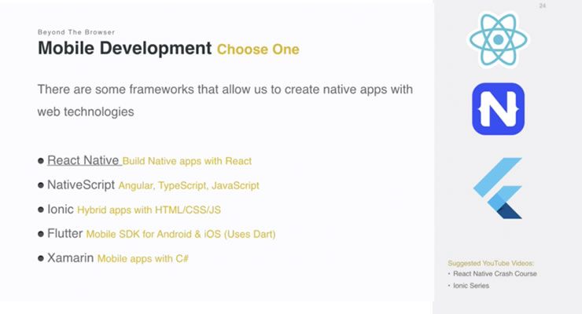The image size is (582, 314).
Task: Click the Flutter logo
Action: click(x=498, y=188)
